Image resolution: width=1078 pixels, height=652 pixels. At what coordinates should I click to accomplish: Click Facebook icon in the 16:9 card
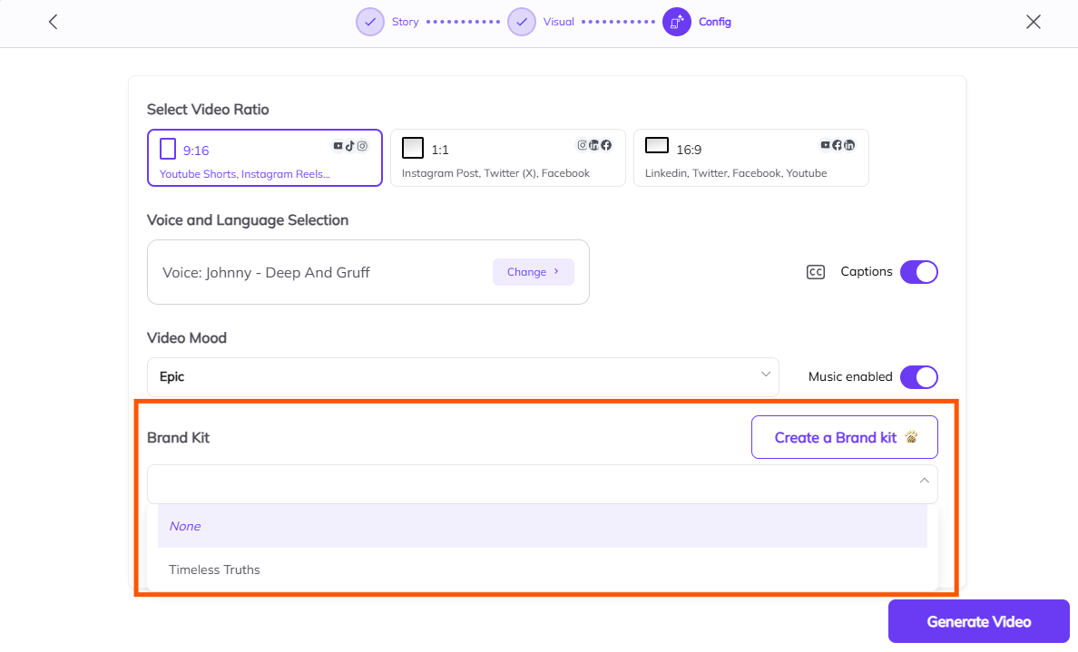point(837,145)
